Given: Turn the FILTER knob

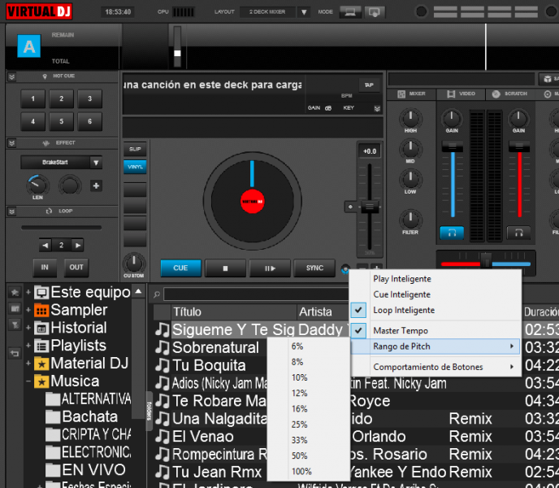Looking at the screenshot, I should pos(410,219).
